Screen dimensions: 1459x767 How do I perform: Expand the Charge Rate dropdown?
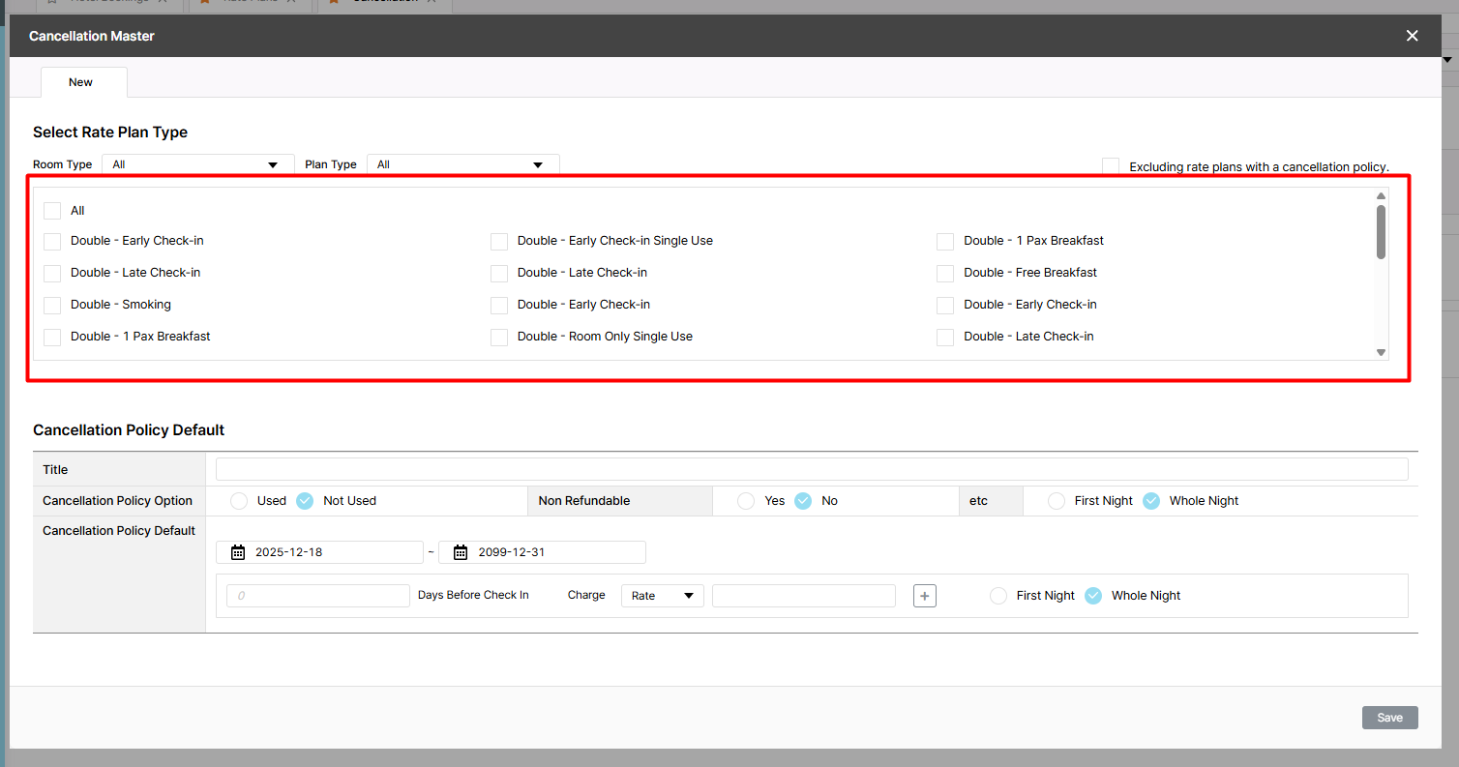[x=662, y=596]
